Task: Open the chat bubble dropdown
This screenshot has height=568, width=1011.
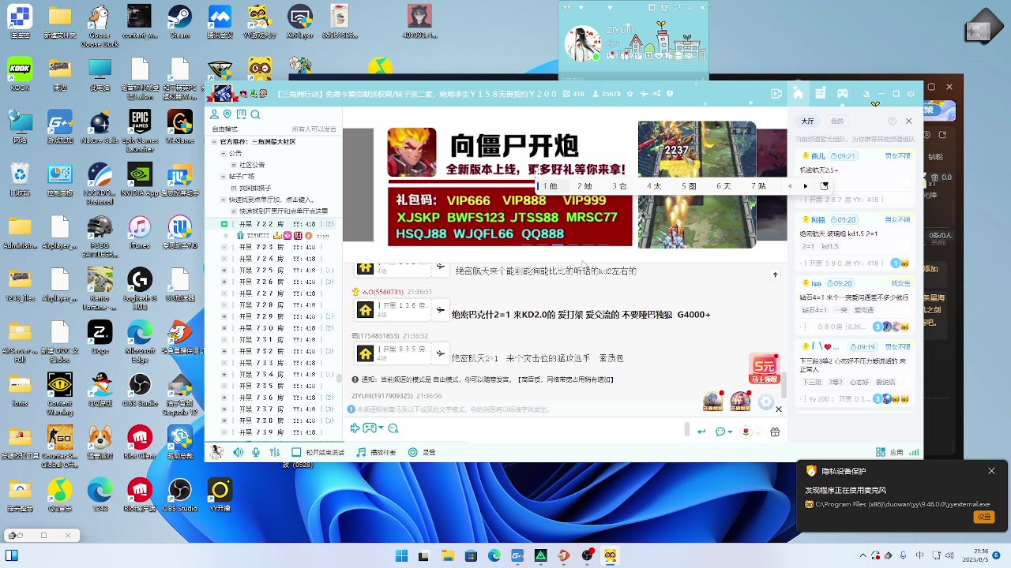Action: coord(723,432)
